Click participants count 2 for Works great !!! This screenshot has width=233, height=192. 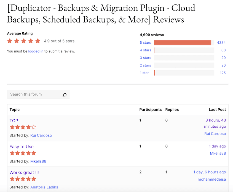click(x=140, y=172)
